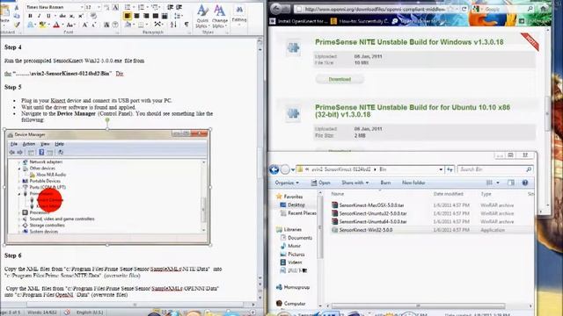This screenshot has width=563, height=316.
Task: Open Explorer change view dropdown arrow
Action: 498,183
